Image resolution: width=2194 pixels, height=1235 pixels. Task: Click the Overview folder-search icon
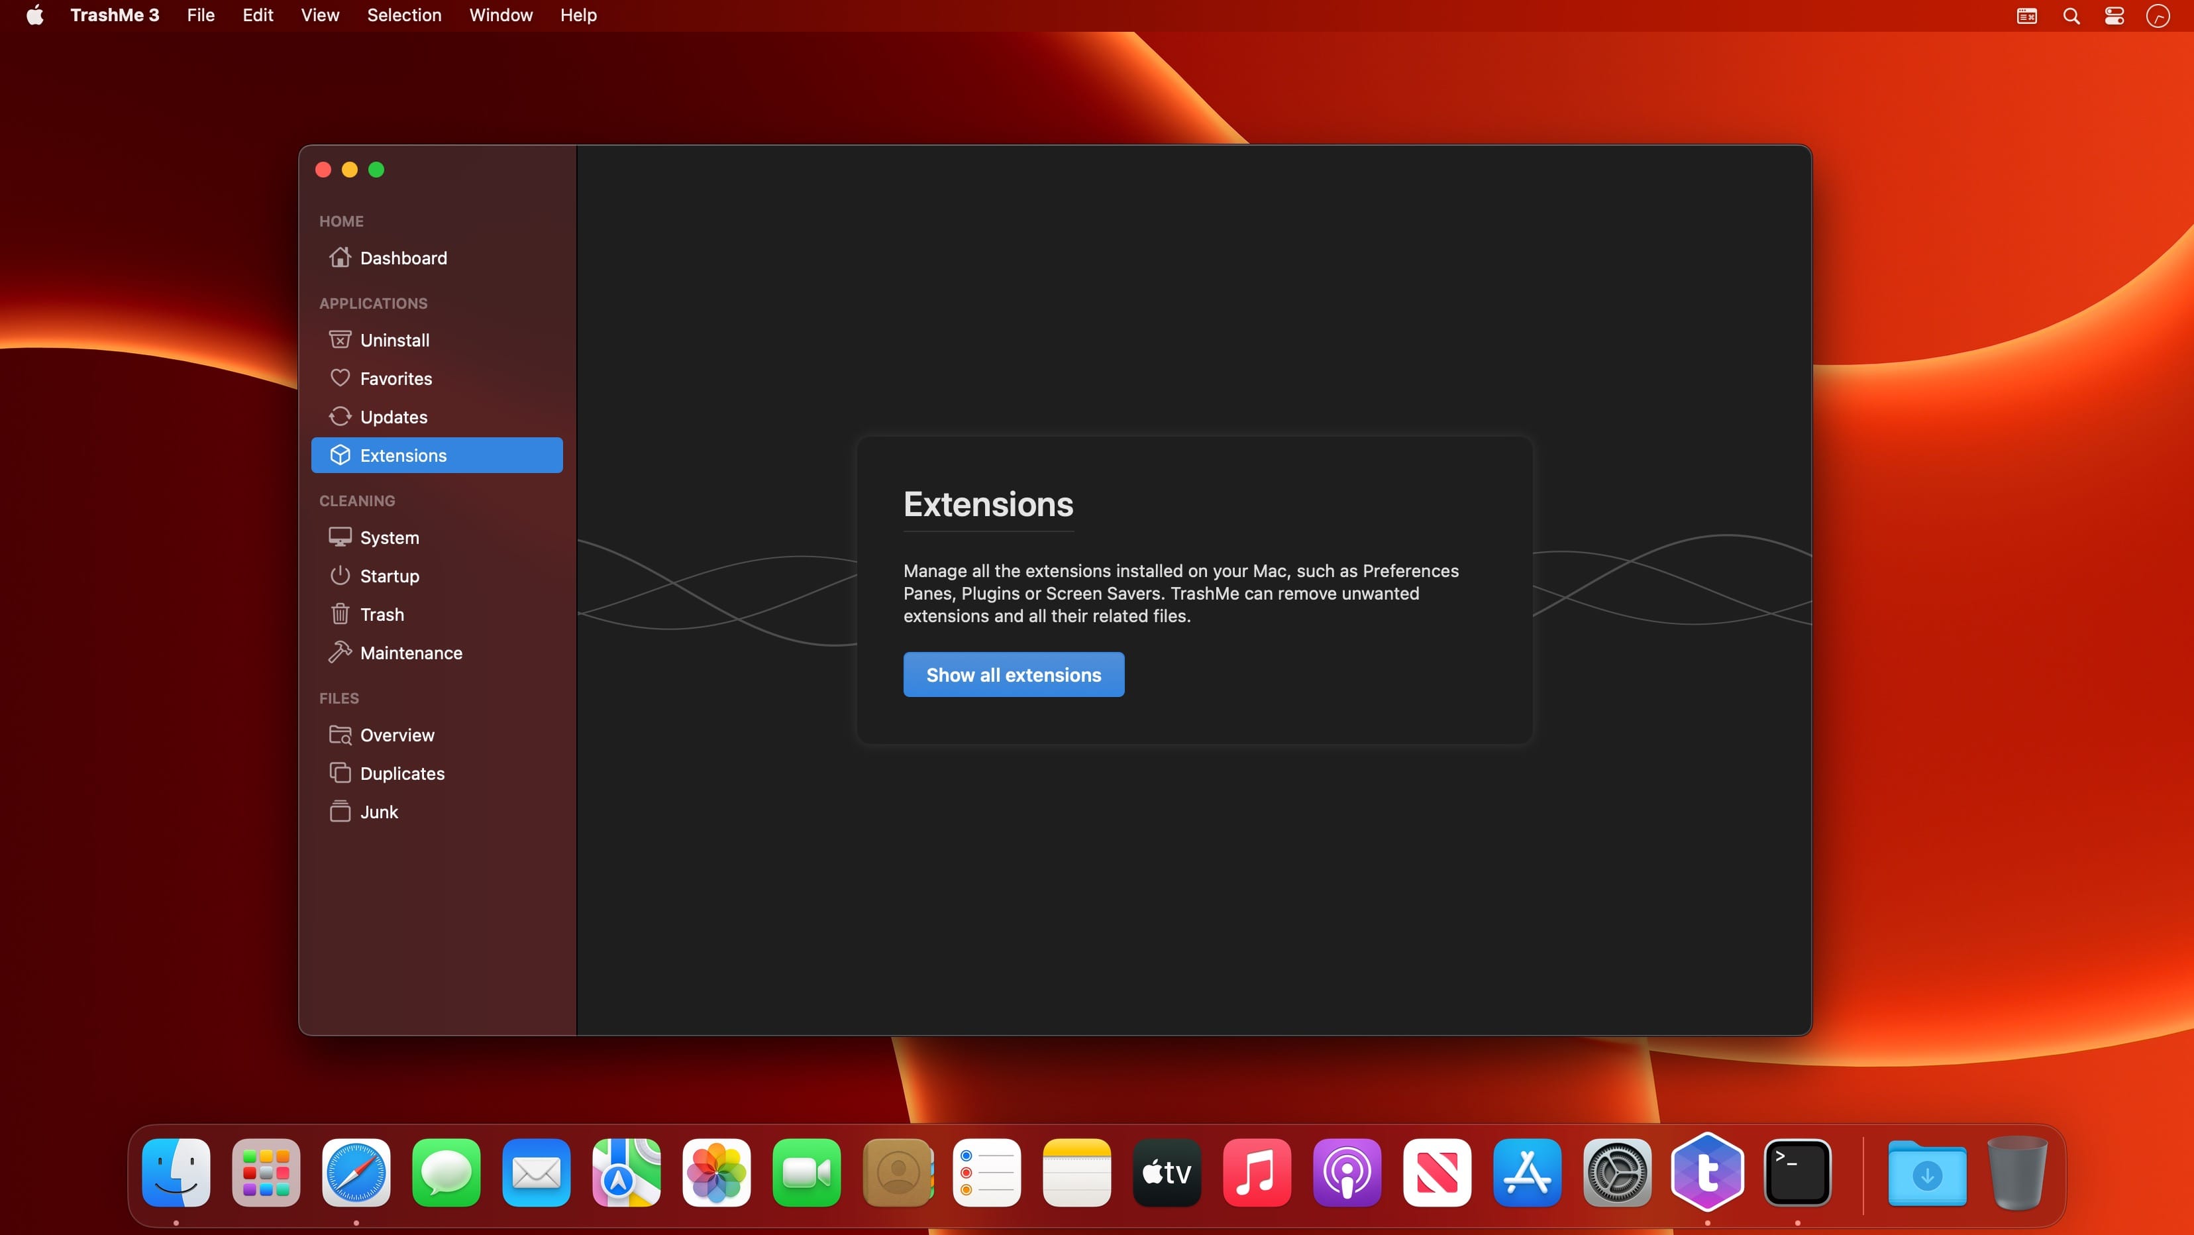pyautogui.click(x=340, y=735)
